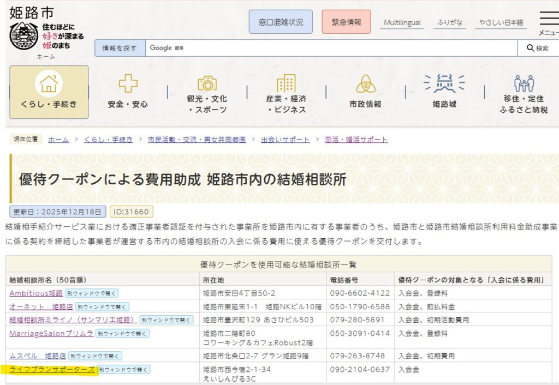Open the Multilingual language option

(402, 23)
